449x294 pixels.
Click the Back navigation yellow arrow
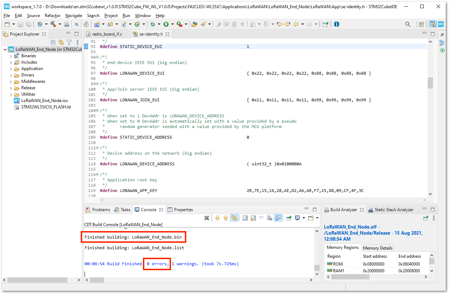coord(296,24)
